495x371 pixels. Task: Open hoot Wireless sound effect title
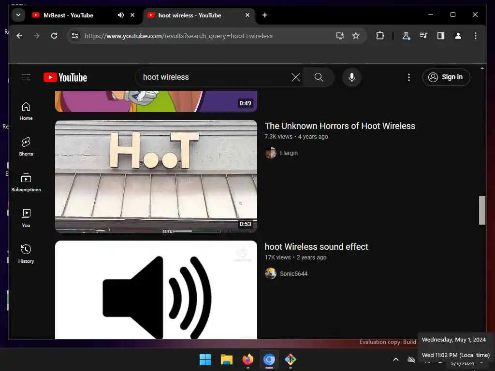(x=316, y=247)
